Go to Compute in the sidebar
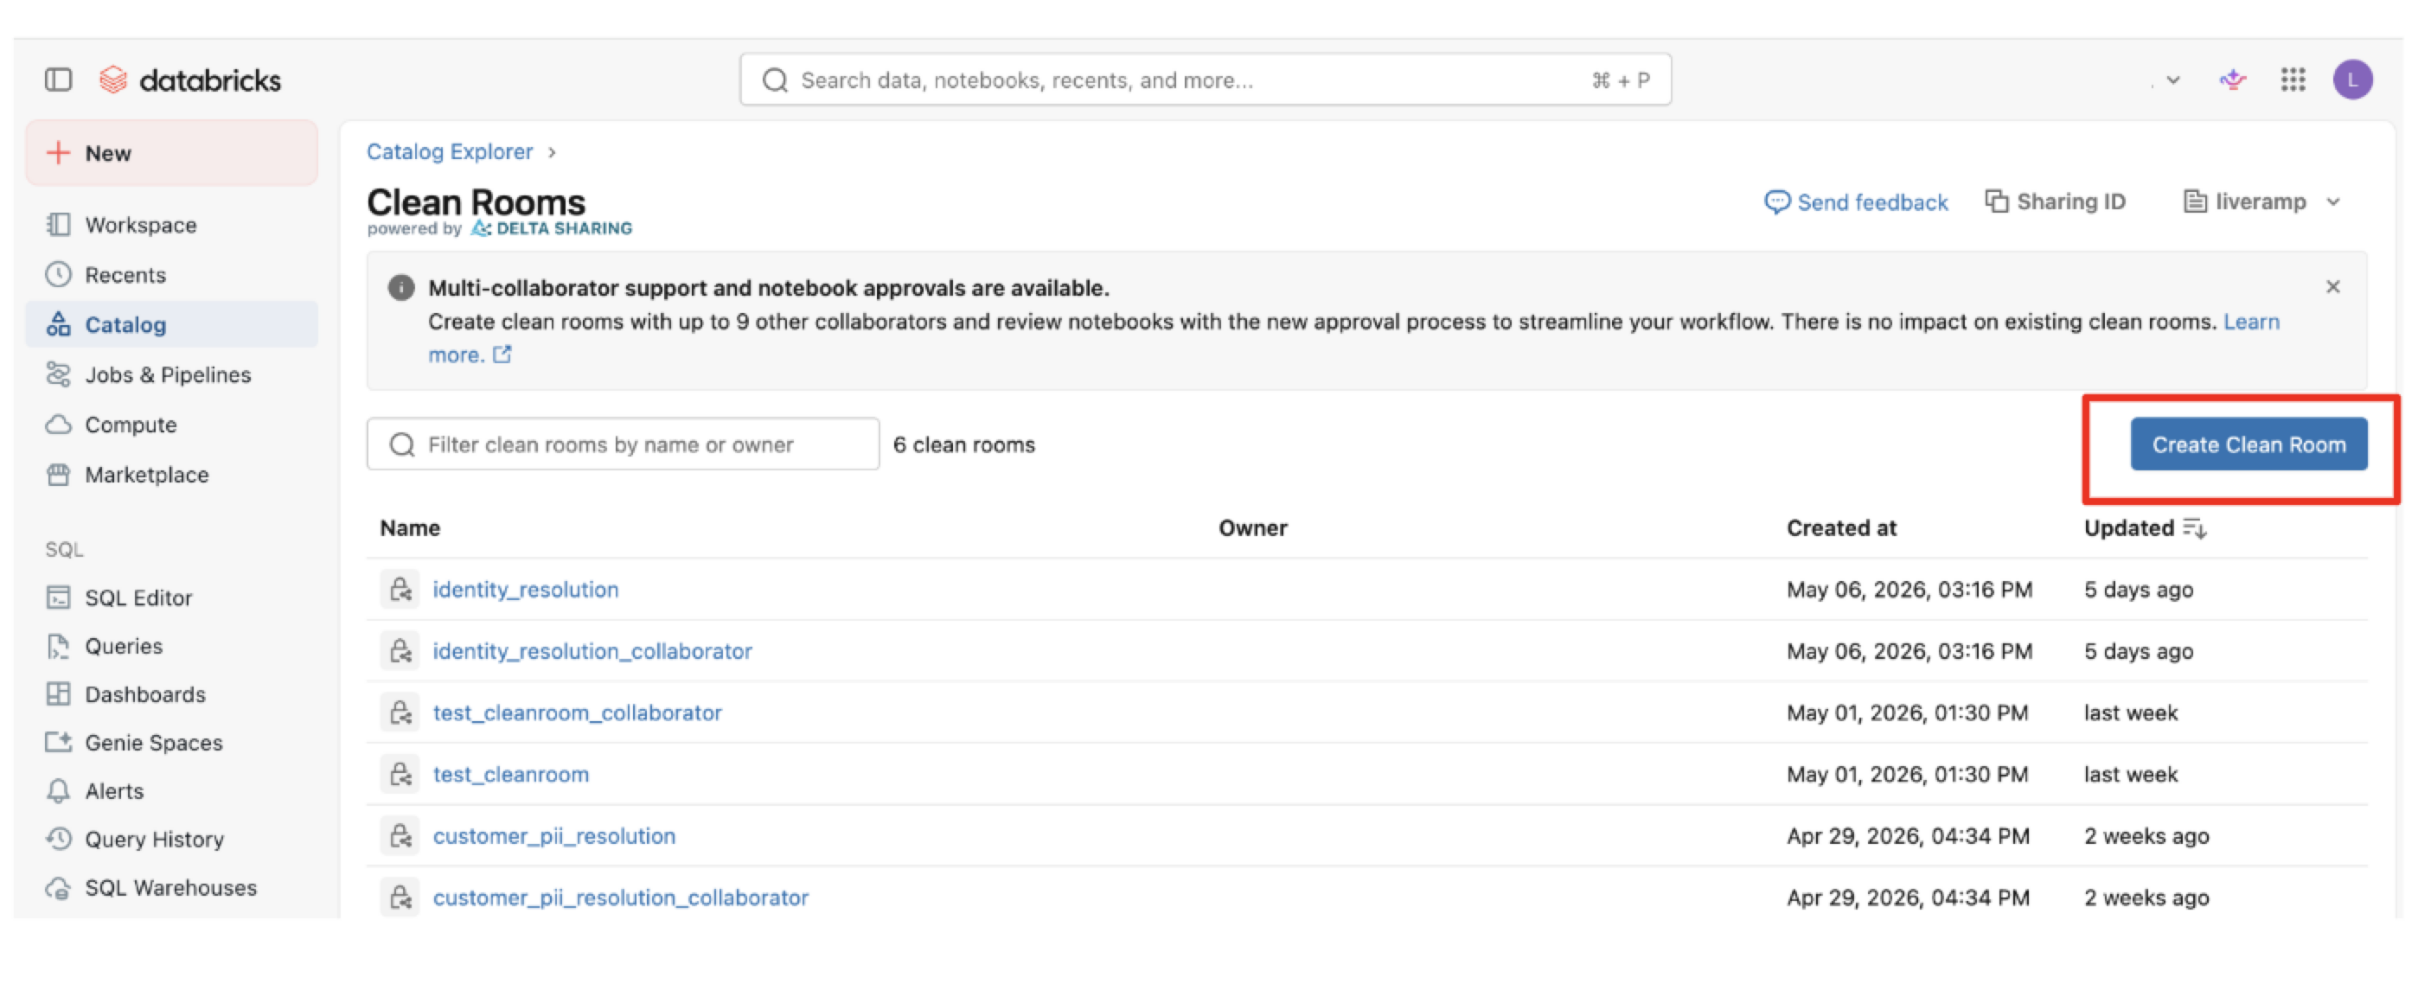 (172, 424)
